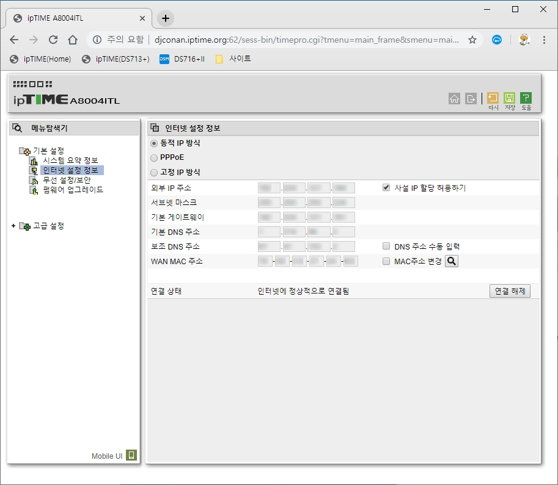Toggle 사설 IP 할당 허용하기 checkbox

[x=386, y=187]
